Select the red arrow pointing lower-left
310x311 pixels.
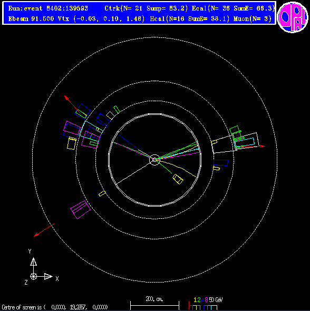pyautogui.click(x=44, y=230)
